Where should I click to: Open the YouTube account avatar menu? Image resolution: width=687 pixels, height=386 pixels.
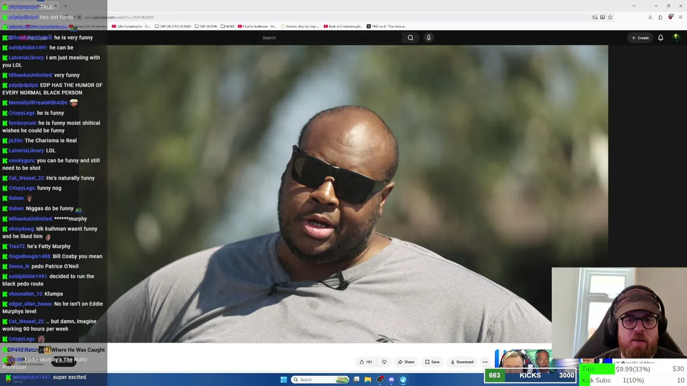click(676, 38)
